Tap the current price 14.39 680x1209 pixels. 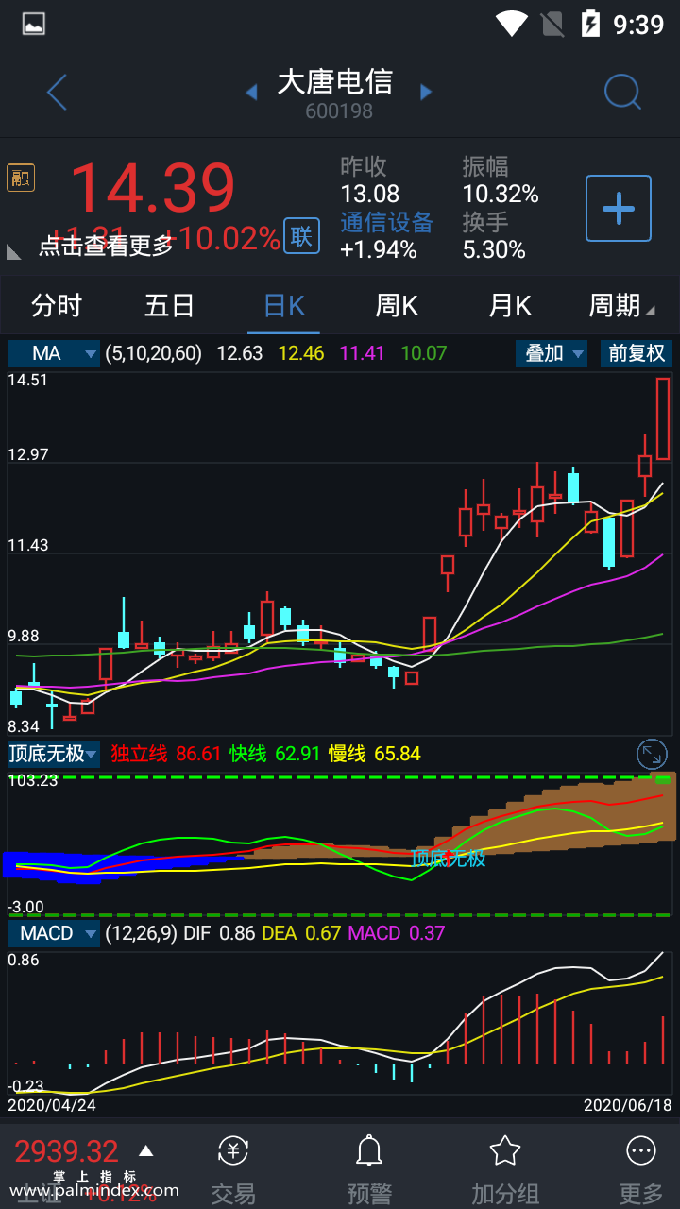pyautogui.click(x=153, y=188)
